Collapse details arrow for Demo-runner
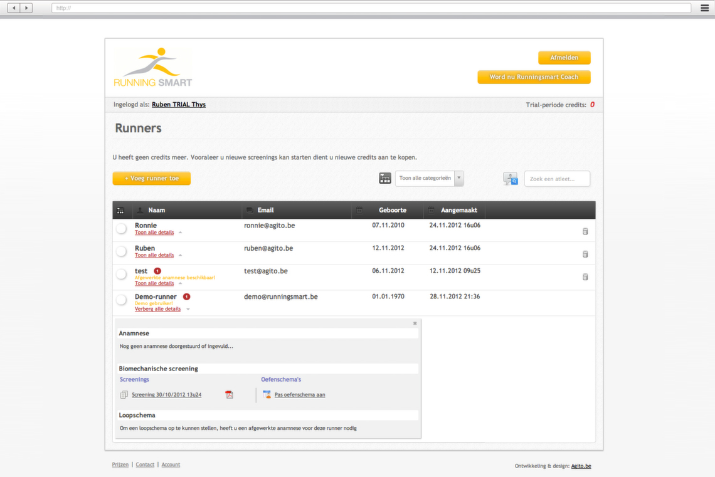The width and height of the screenshot is (715, 477). pos(188,310)
